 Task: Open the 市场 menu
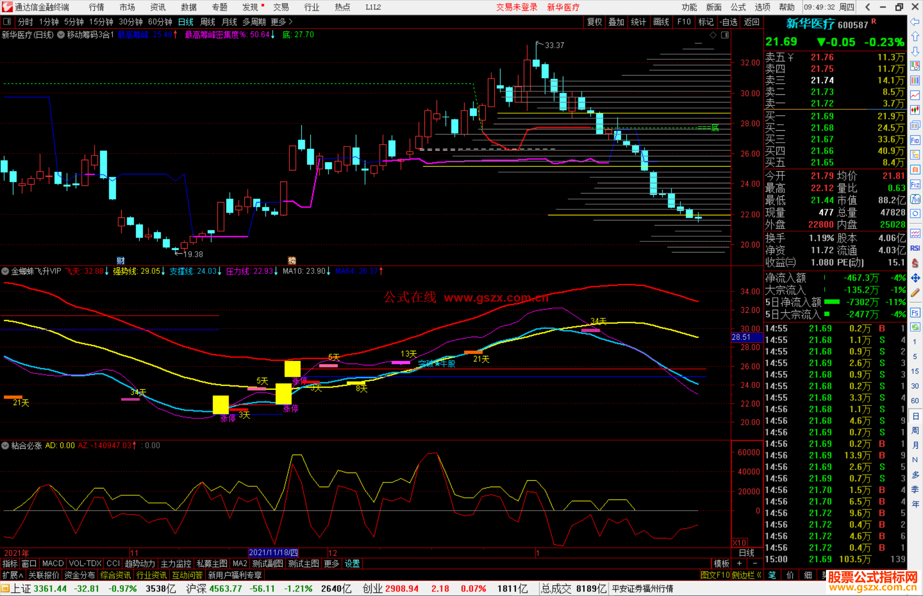(x=127, y=7)
